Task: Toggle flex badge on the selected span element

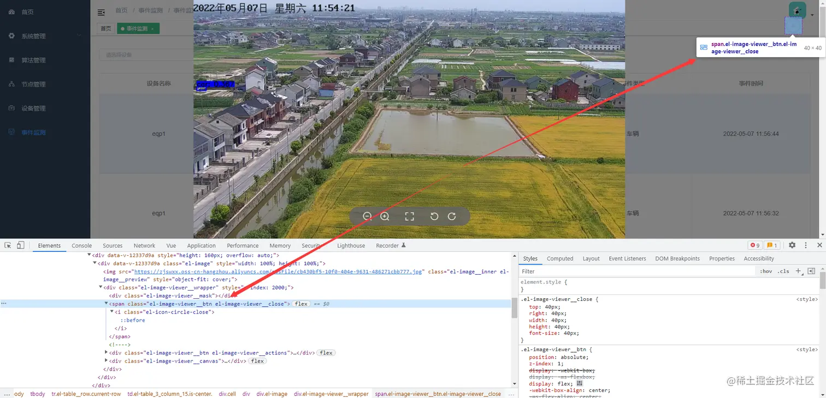Action: tap(301, 304)
